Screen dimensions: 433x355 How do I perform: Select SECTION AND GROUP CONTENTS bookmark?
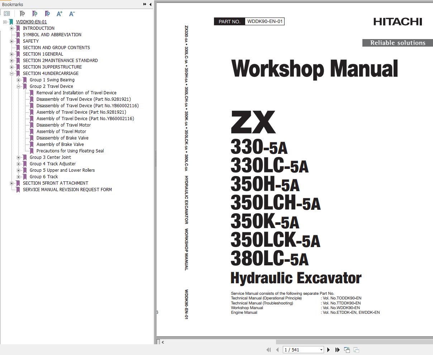pos(56,48)
